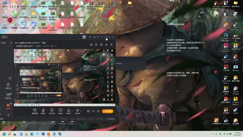Image resolution: width=243 pixels, height=137 pixels.
Task: Click the stream preview thumbnail
Action: tap(65, 78)
